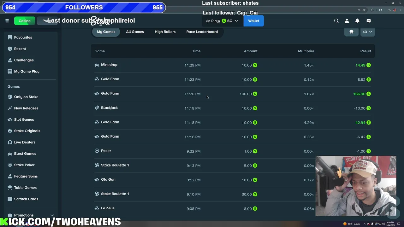Click the browser bookmark star icon
The width and height of the screenshot is (404, 227).
click(364, 10)
